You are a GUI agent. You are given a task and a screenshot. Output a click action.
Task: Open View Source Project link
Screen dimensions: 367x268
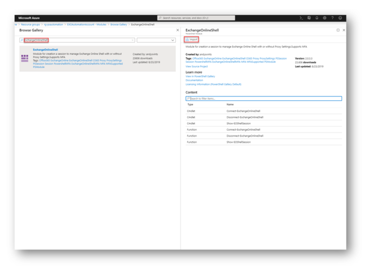[196, 67]
